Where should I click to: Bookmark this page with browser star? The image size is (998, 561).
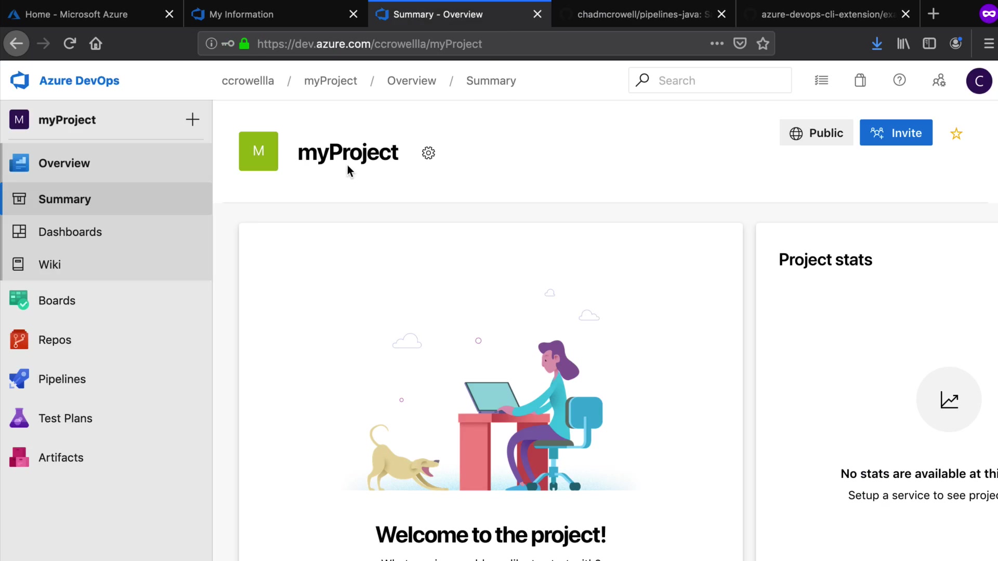tap(763, 44)
